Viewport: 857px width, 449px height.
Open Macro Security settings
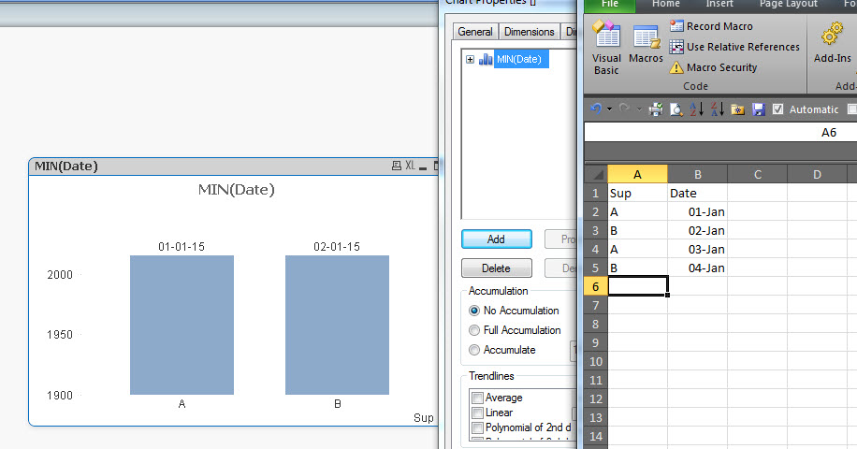713,67
